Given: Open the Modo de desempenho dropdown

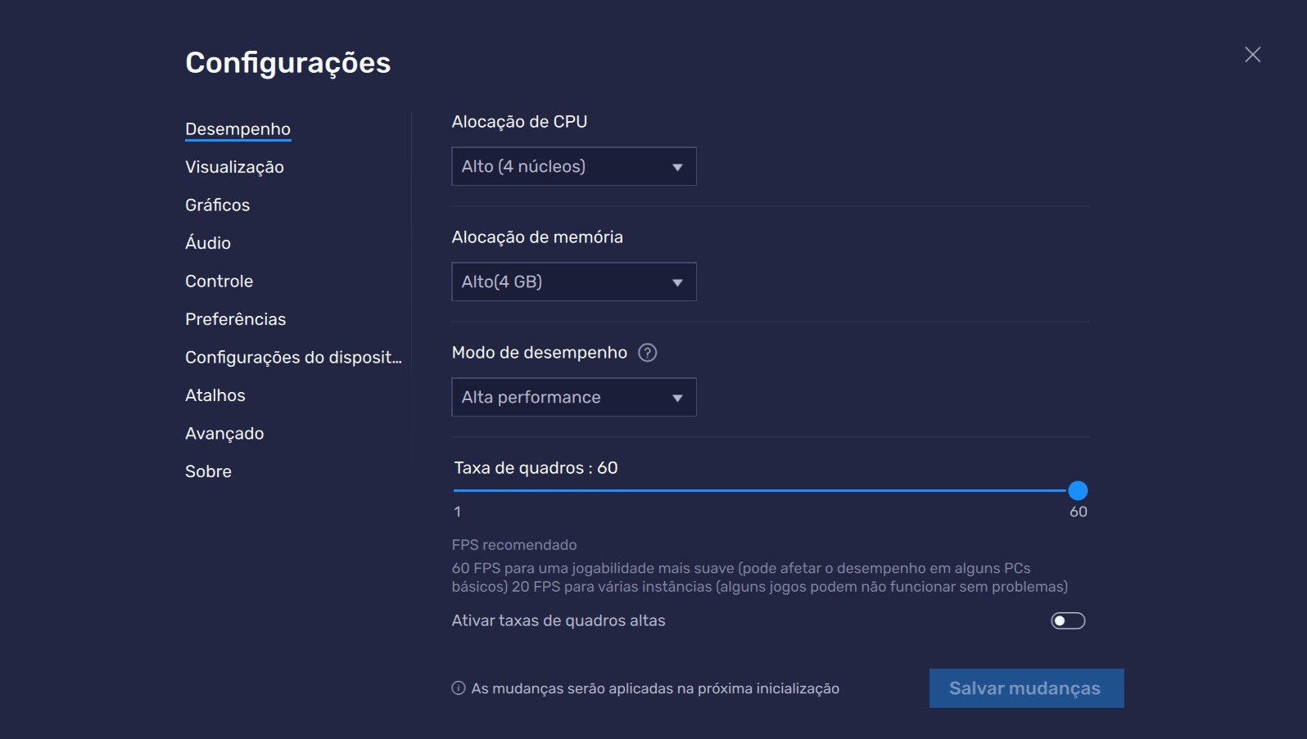Looking at the screenshot, I should [x=574, y=397].
